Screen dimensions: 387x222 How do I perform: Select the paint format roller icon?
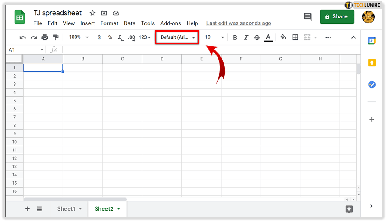click(x=56, y=37)
